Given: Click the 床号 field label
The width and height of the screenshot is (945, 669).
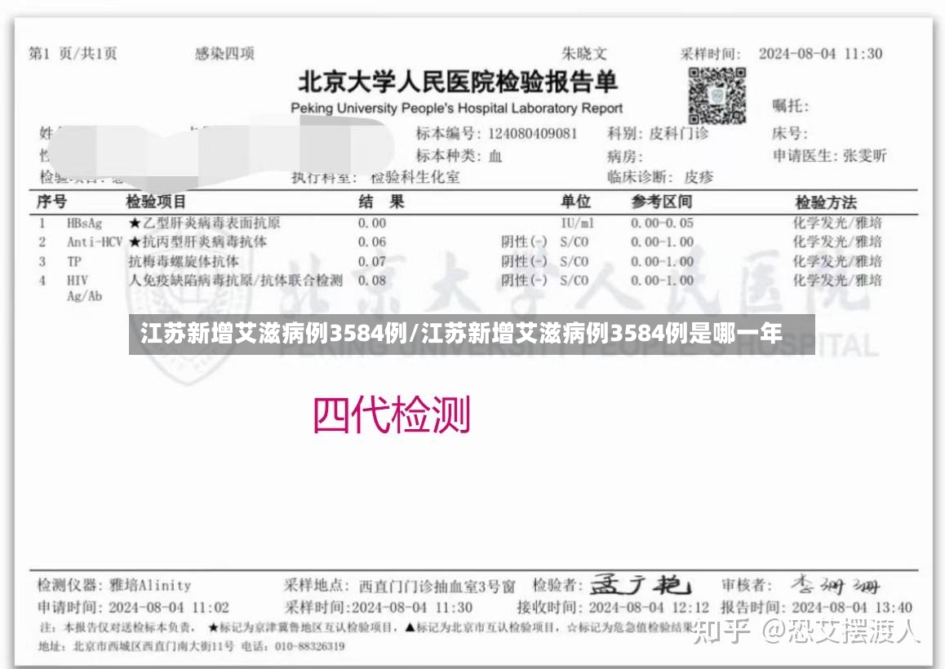Looking at the screenshot, I should click(789, 133).
